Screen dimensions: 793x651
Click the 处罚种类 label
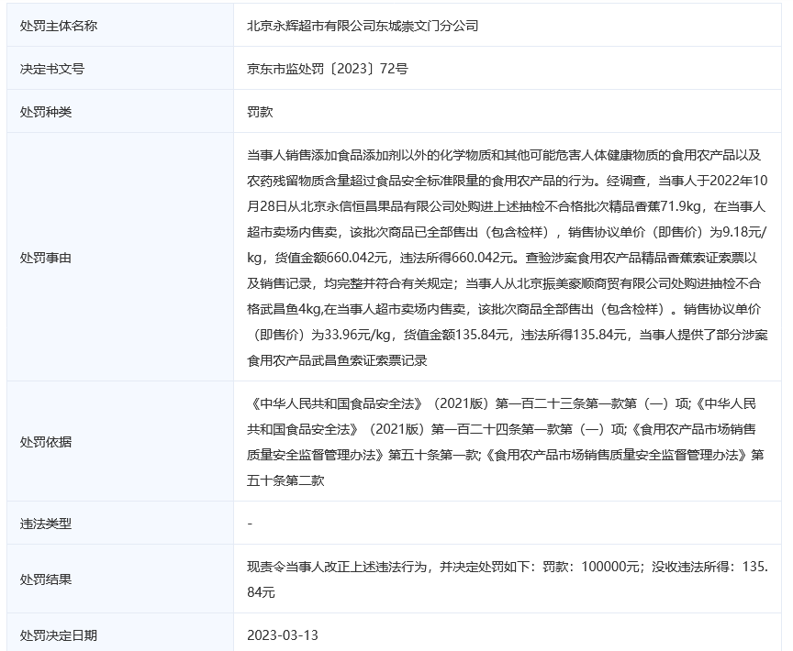[x=45, y=112]
